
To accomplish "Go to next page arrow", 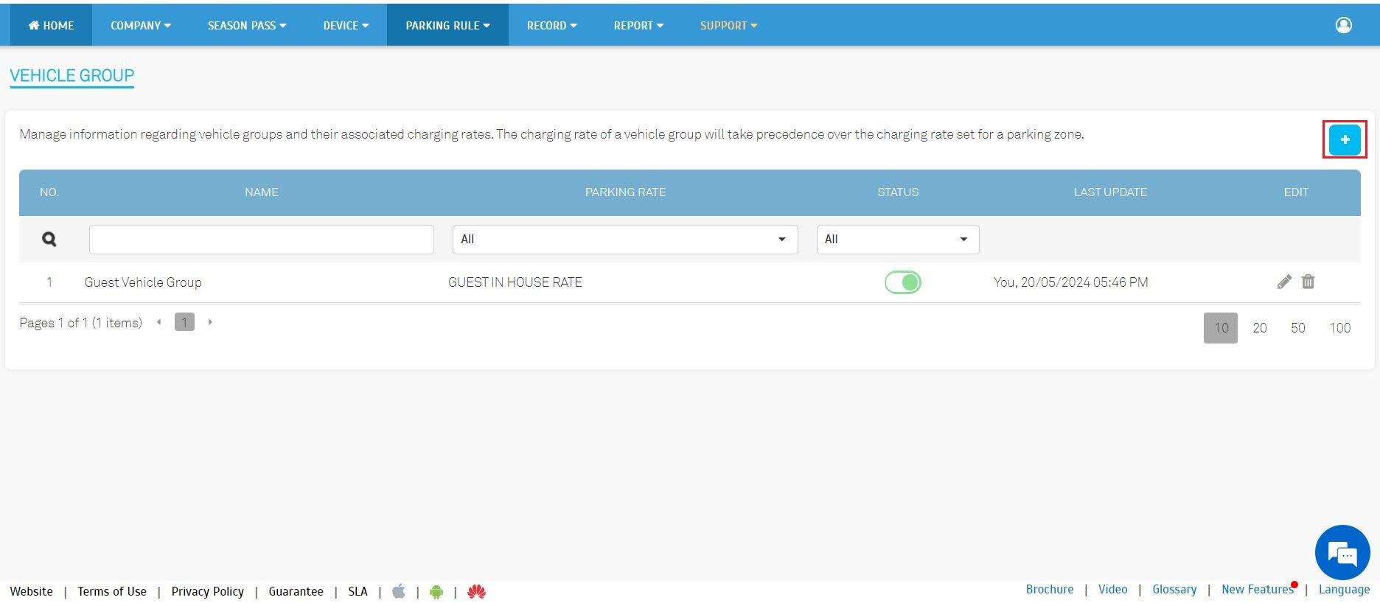I will [x=210, y=322].
